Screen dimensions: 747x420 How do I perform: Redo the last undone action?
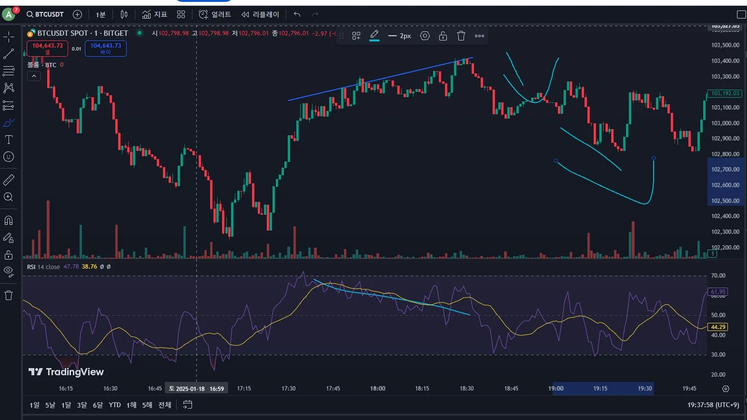(315, 14)
